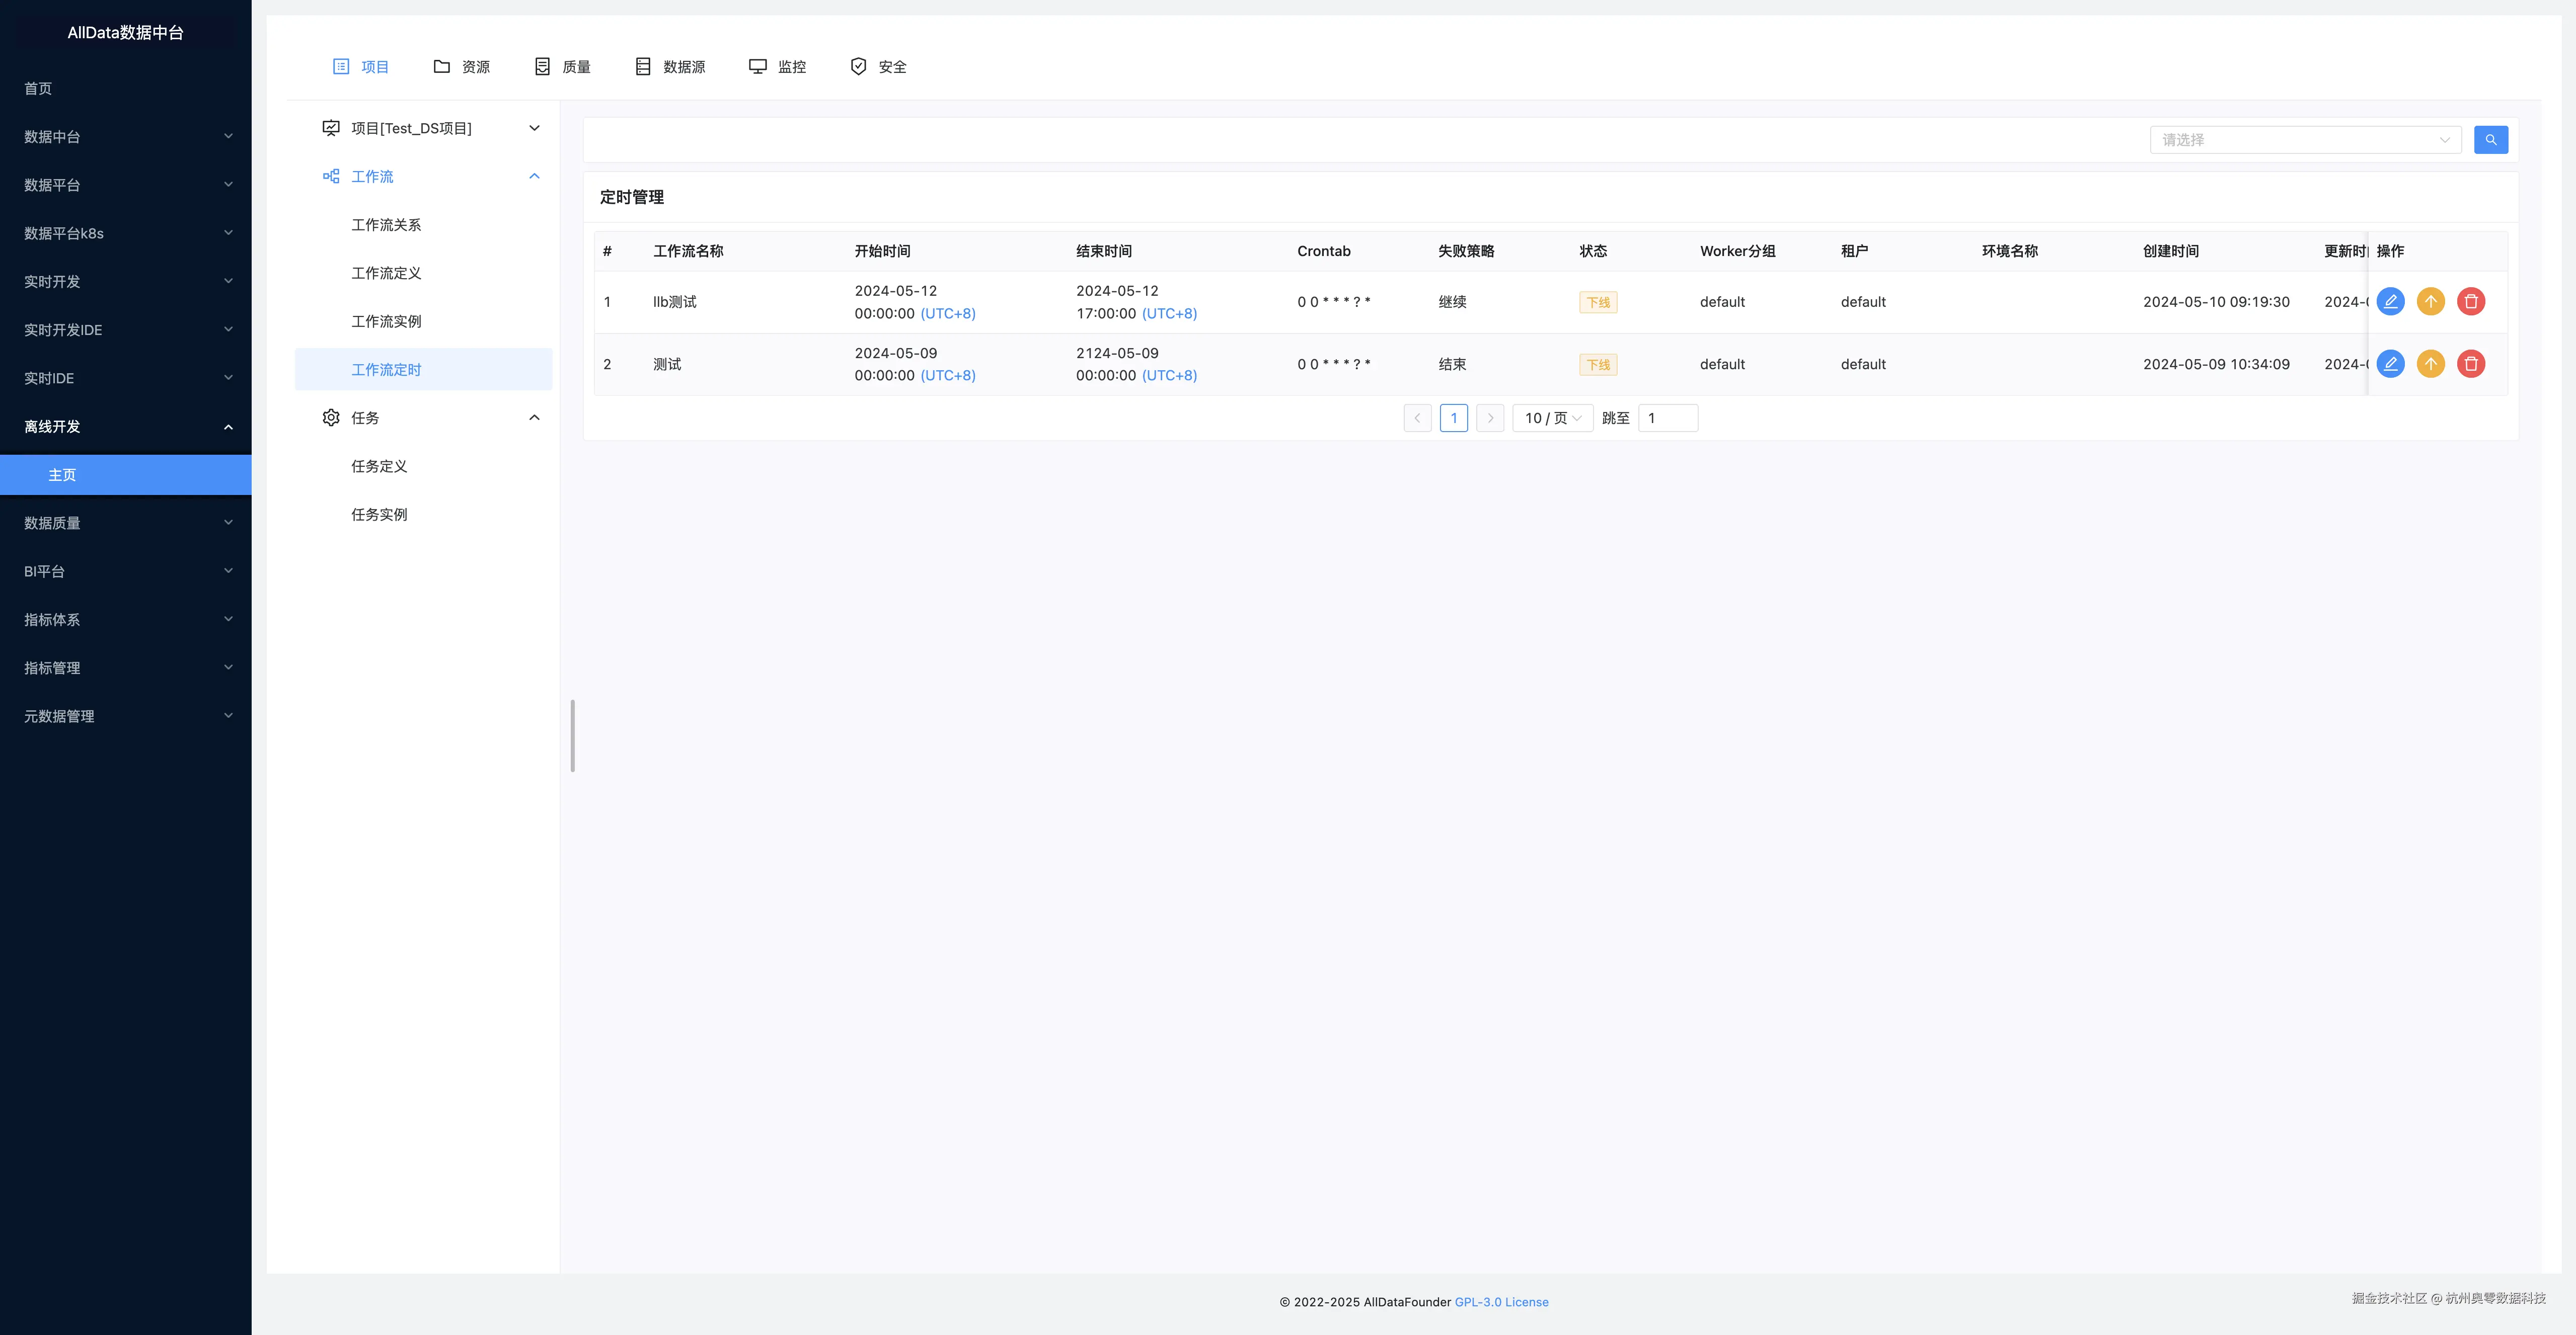This screenshot has height=1335, width=2576.
Task: Click the blue search button
Action: click(2490, 140)
